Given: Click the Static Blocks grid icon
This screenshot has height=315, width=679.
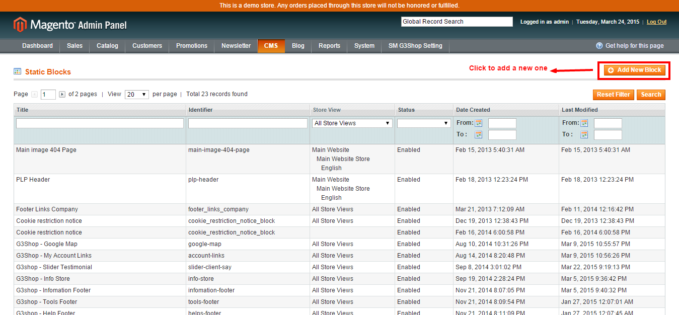Looking at the screenshot, I should (x=17, y=71).
